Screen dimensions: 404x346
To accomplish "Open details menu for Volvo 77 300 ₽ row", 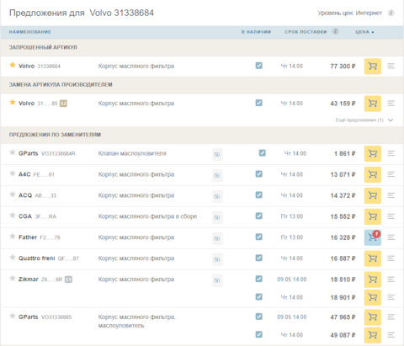I will (391, 67).
